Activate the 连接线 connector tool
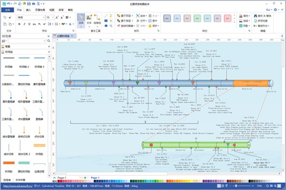This screenshot has width=286, height=190. pos(97,19)
